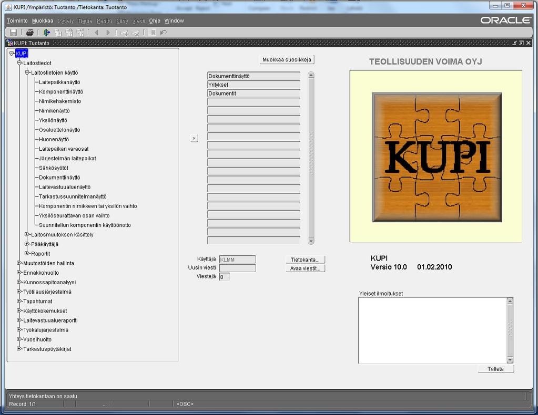Click the Tietokanta... button
The height and width of the screenshot is (415, 538).
coord(305,260)
